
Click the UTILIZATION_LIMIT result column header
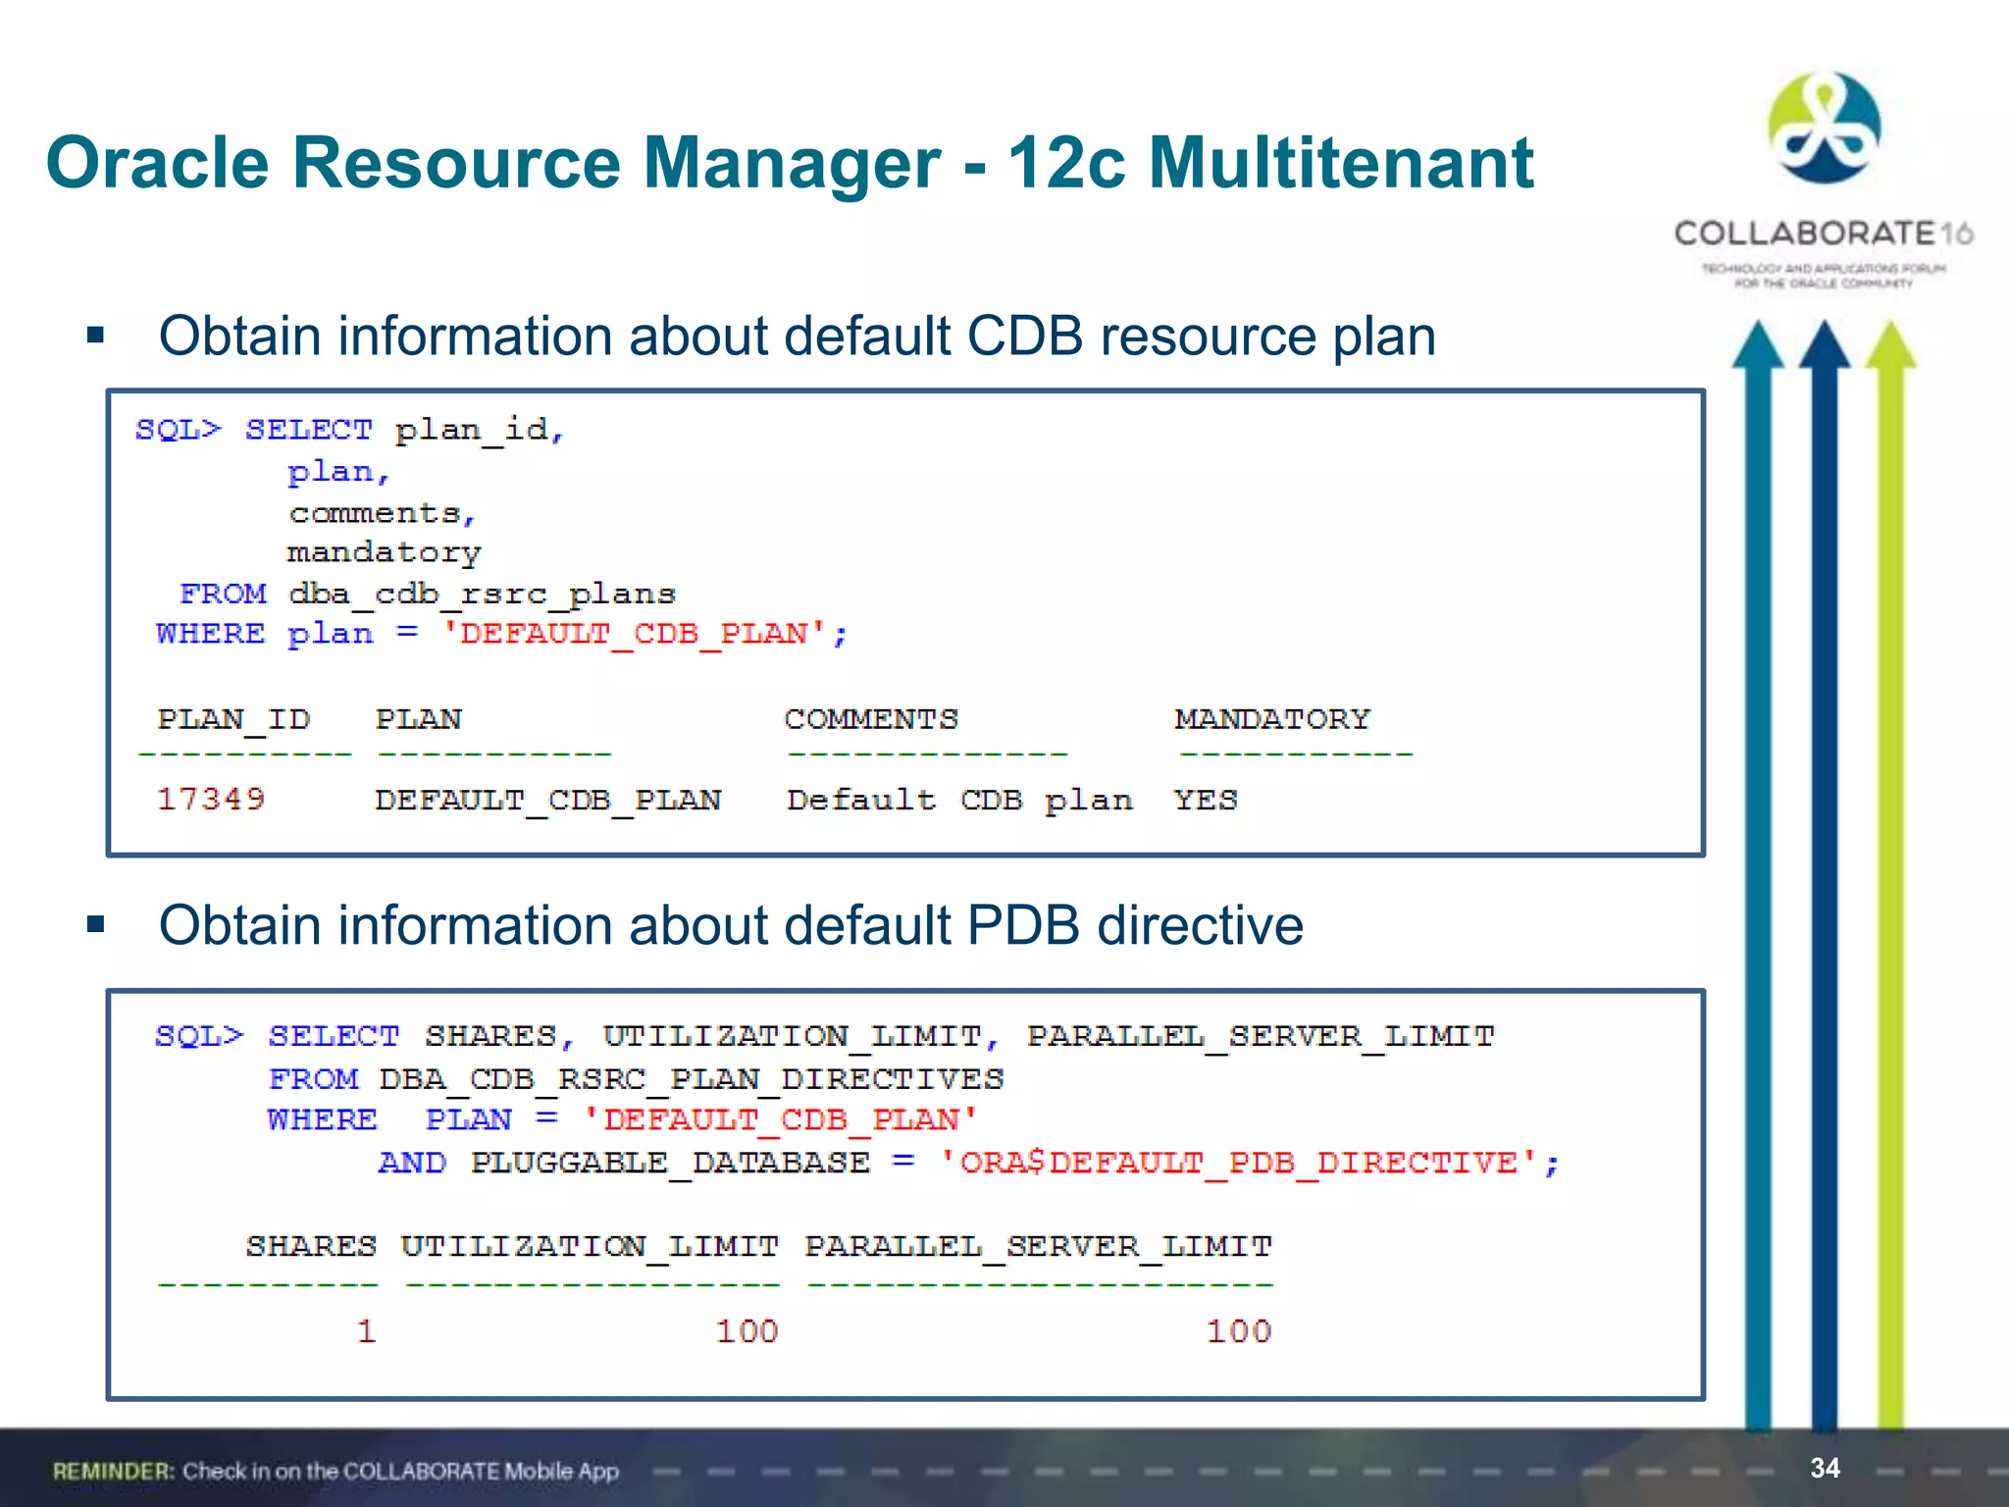click(x=590, y=1247)
